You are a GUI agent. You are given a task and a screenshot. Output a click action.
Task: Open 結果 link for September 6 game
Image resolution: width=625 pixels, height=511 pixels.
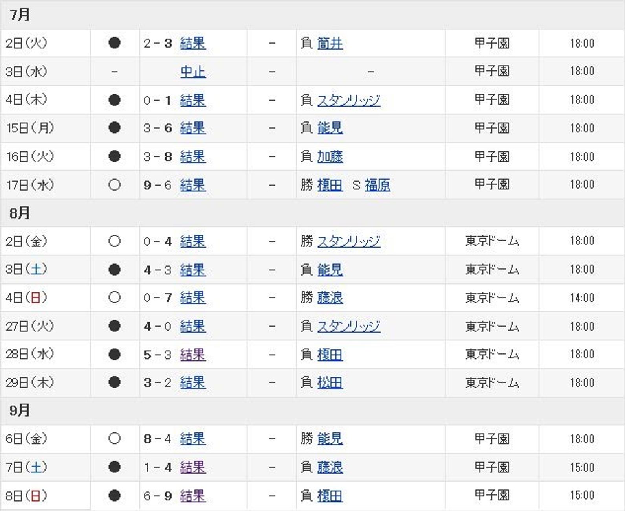click(193, 438)
